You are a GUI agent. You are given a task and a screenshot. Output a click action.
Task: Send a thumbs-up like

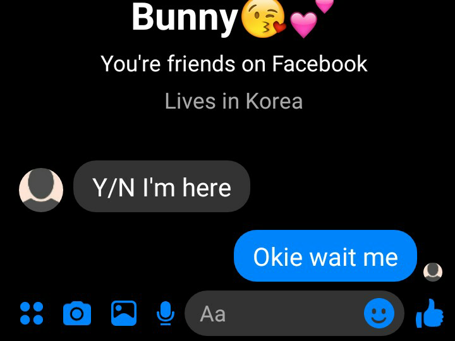pos(430,313)
